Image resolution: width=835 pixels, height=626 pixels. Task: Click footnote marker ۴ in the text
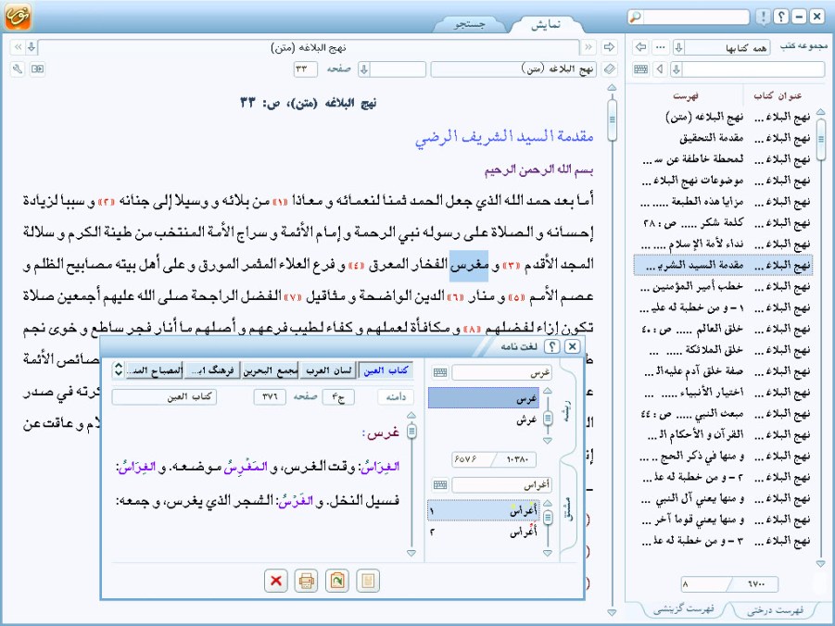click(355, 266)
